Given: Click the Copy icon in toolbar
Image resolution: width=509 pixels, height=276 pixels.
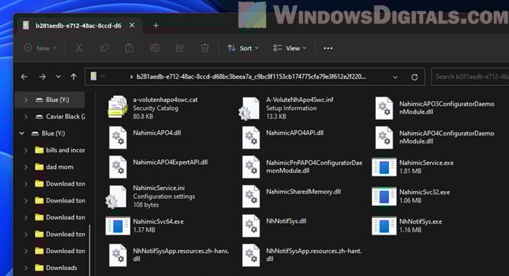Looking at the screenshot, I should click(x=104, y=48).
